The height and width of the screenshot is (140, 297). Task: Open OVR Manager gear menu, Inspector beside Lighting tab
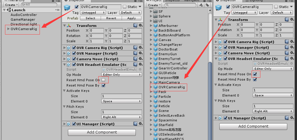292,47
